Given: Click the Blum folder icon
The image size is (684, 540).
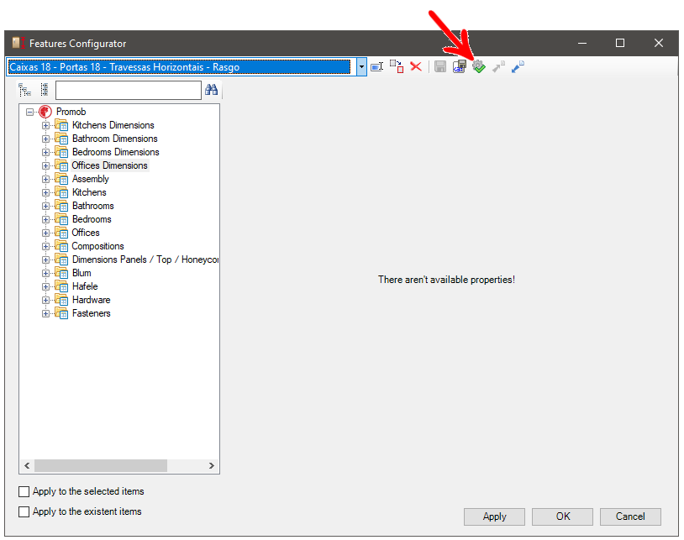Looking at the screenshot, I should (61, 273).
